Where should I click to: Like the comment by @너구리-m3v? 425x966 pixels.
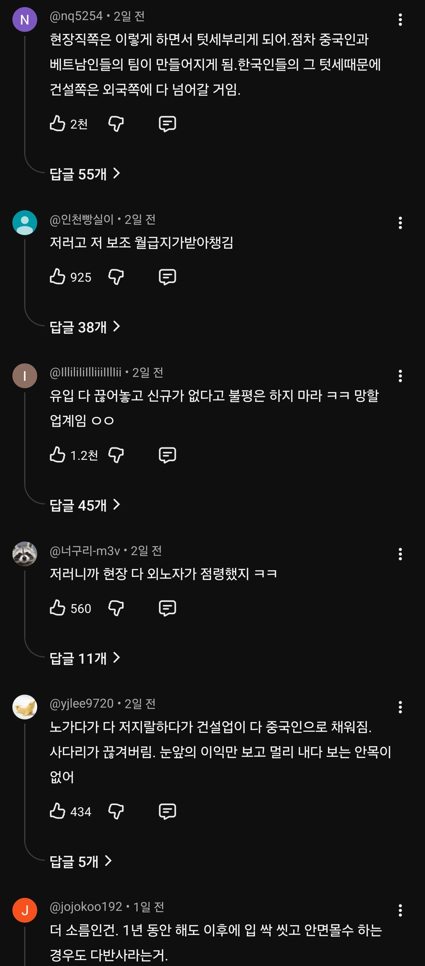(58, 608)
